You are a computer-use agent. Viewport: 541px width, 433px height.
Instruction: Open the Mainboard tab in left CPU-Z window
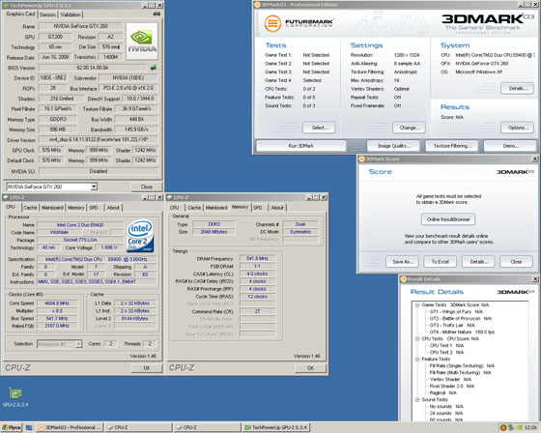(52, 208)
